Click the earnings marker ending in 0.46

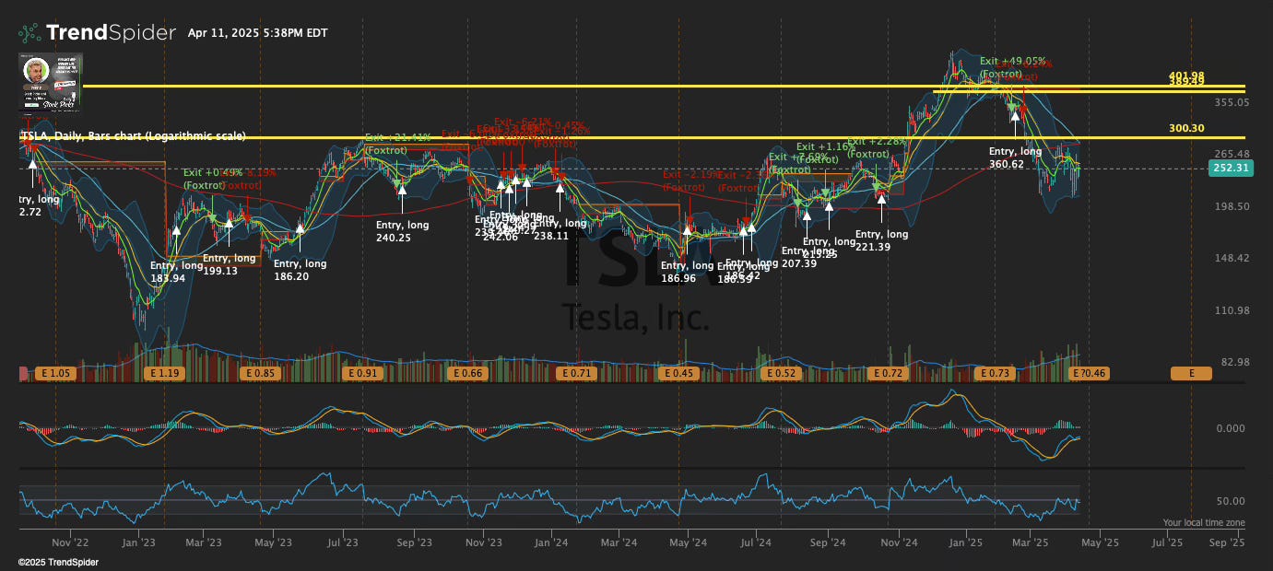(1089, 374)
